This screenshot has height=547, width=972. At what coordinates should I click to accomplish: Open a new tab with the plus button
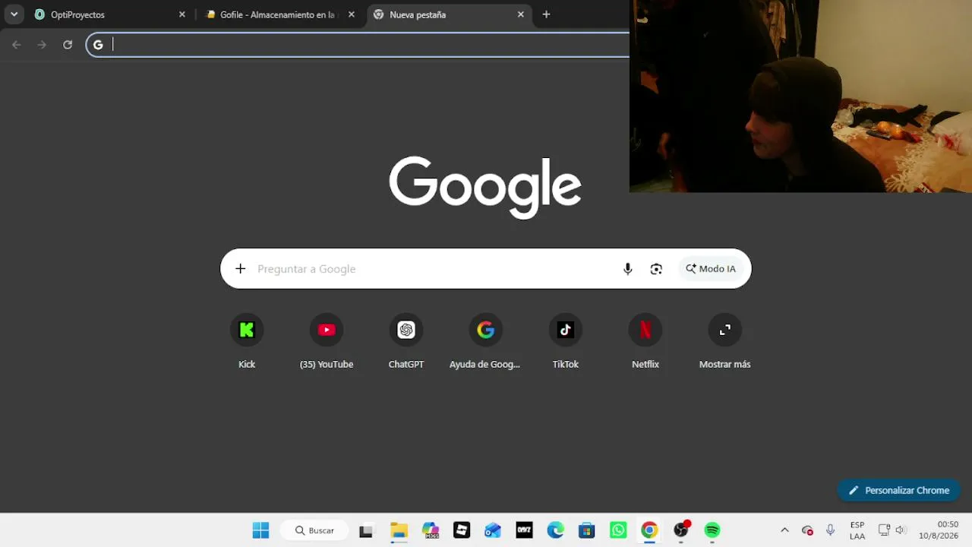click(x=546, y=14)
